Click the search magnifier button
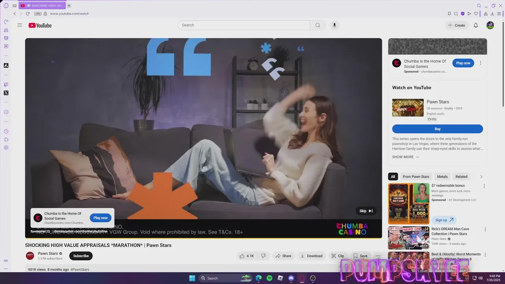This screenshot has height=284, width=505. point(318,25)
